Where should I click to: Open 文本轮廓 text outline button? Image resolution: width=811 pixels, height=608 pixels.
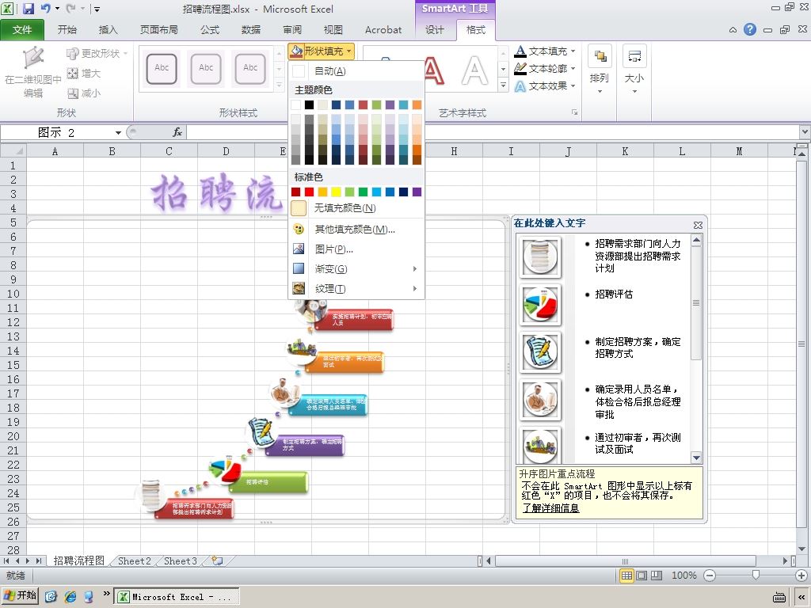(544, 68)
